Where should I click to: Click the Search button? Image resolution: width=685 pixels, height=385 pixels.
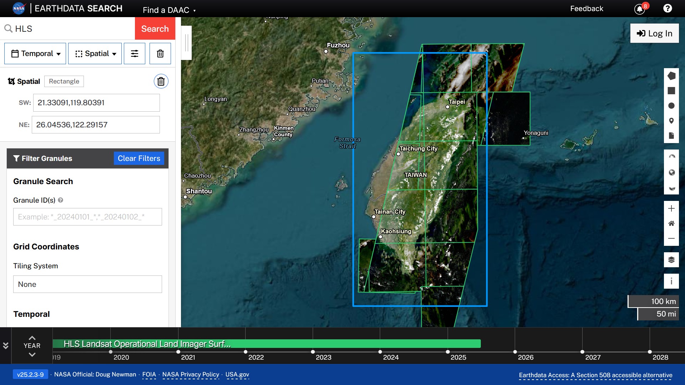point(155,29)
